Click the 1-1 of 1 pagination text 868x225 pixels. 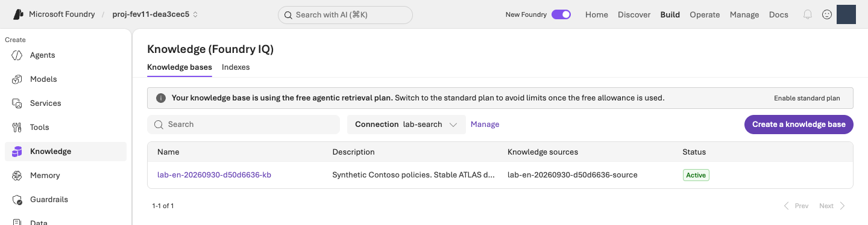click(x=163, y=206)
